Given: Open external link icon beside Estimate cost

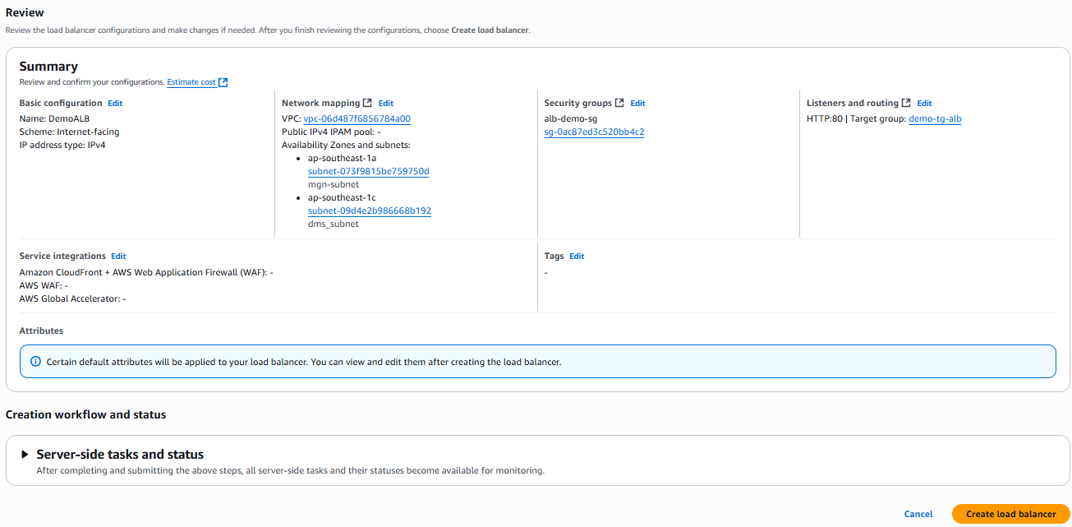Looking at the screenshot, I should [x=223, y=82].
